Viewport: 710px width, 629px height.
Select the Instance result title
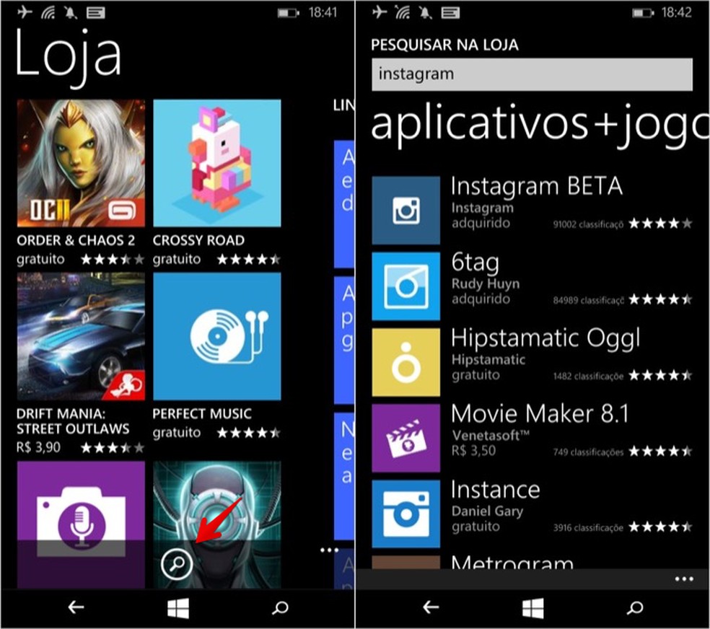pyautogui.click(x=496, y=490)
